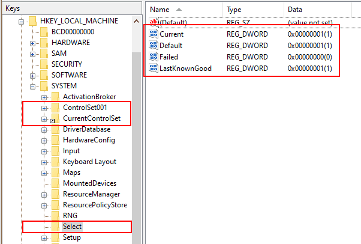
Task: Click the SOFTWARE folder icon
Action: point(44,75)
